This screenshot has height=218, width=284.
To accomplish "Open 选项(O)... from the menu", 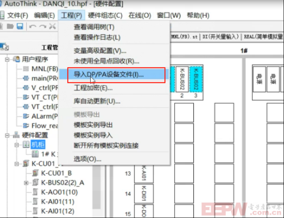I will [x=87, y=159].
